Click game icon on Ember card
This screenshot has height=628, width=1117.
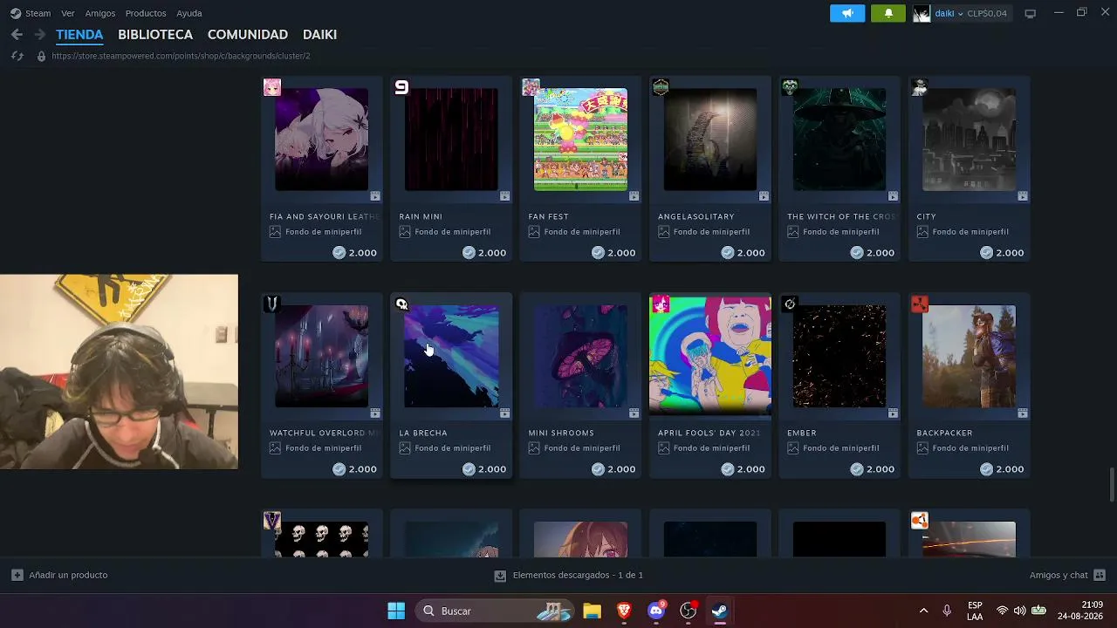(x=790, y=304)
